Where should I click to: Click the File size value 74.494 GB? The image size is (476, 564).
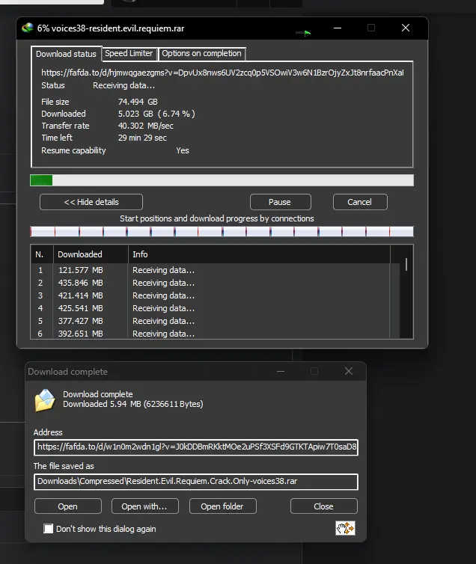[x=138, y=102]
